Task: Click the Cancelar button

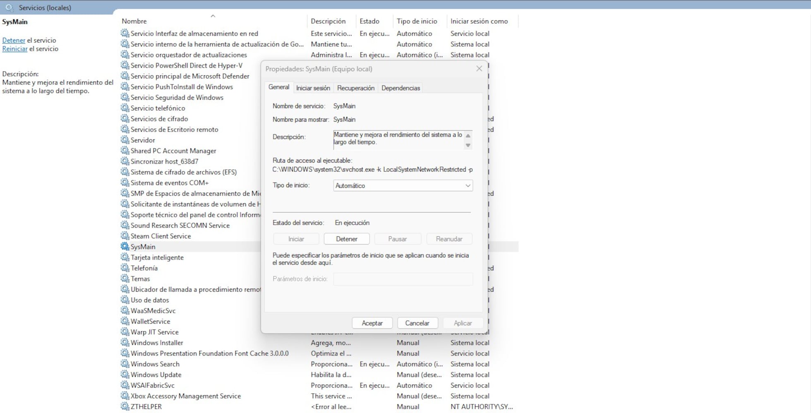Action: (417, 323)
